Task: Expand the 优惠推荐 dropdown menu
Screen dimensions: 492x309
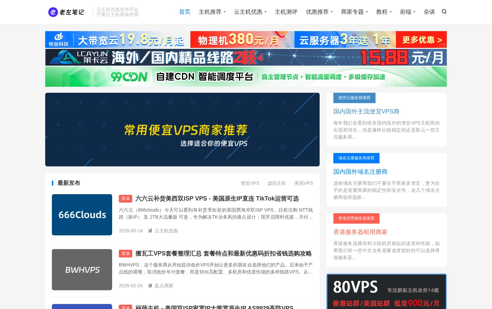Action: [319, 12]
